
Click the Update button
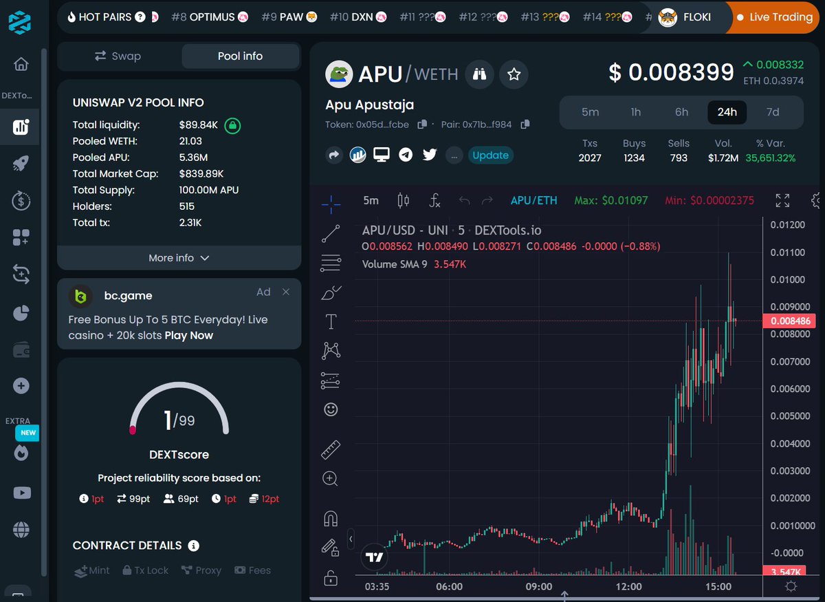[490, 155]
